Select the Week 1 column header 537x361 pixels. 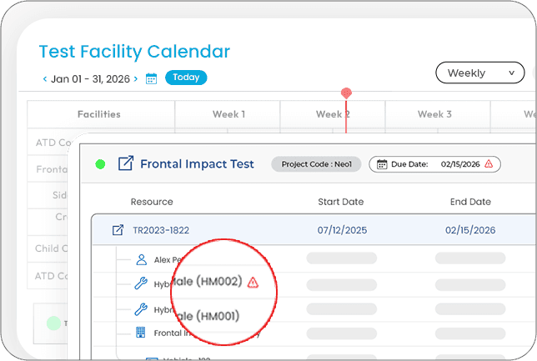click(x=228, y=114)
